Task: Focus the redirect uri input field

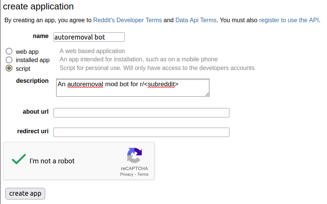Action: tap(141, 132)
